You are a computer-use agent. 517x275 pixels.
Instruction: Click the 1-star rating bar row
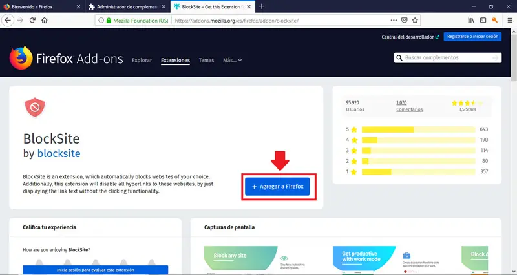(x=417, y=171)
